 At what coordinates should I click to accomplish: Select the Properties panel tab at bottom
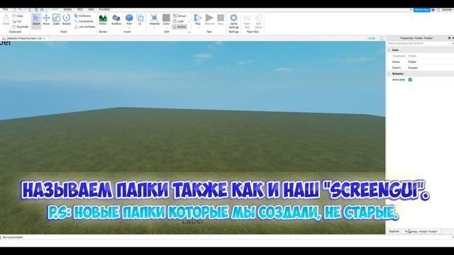421,232
